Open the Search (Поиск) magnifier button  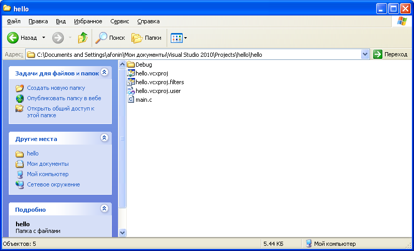(x=110, y=38)
